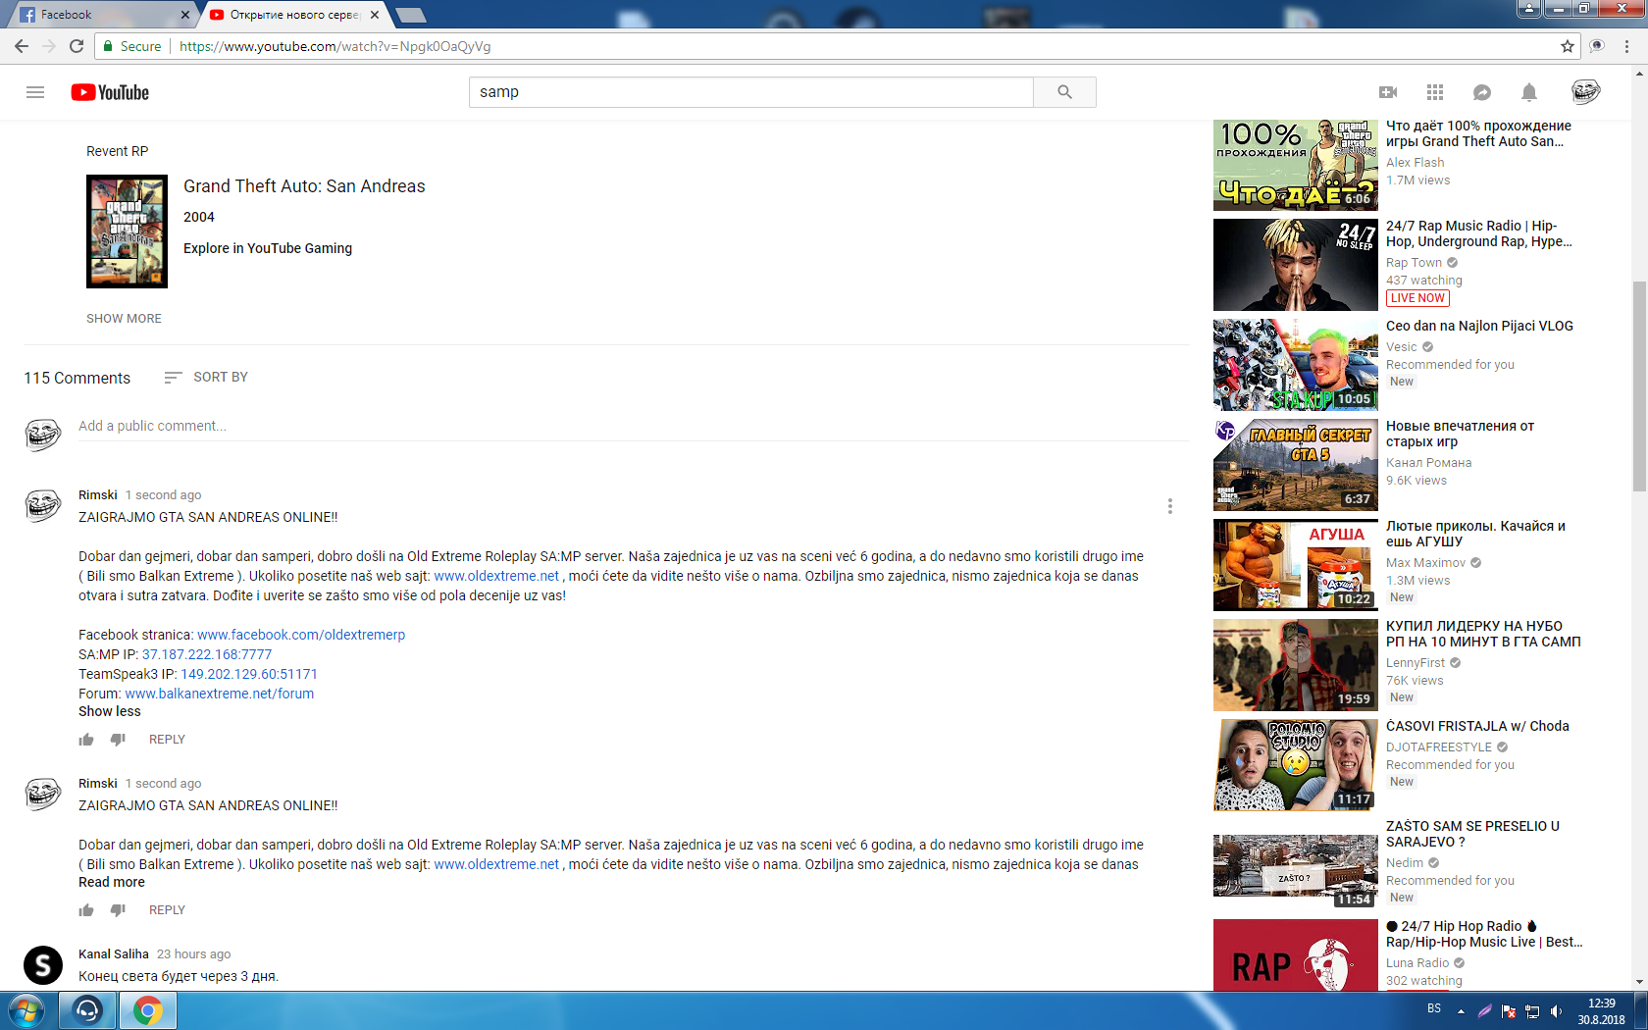Open the ČASOVI FRISTAJLA w/ Choda thumbnail

(x=1295, y=765)
